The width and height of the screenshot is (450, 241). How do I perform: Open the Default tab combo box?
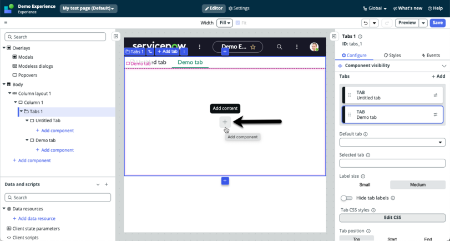(392, 142)
